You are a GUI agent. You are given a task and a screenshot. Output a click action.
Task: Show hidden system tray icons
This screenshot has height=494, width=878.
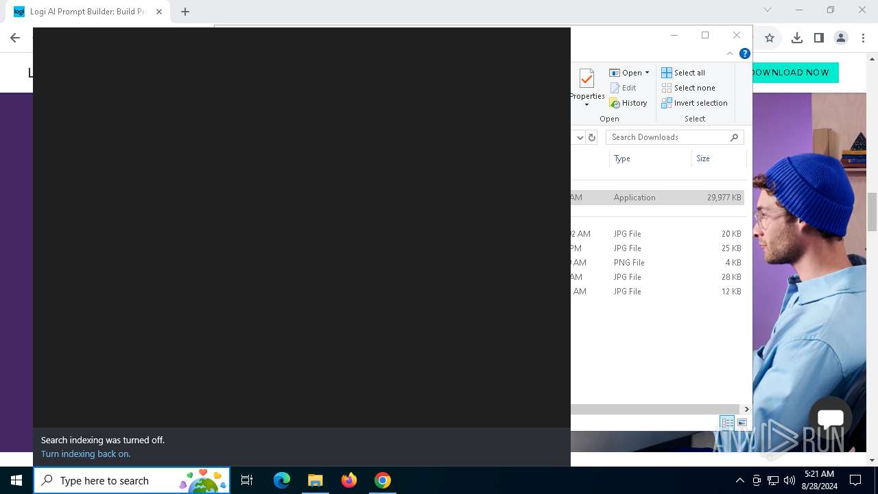tap(739, 480)
